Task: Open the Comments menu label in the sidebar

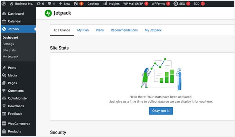Action: 16,91
